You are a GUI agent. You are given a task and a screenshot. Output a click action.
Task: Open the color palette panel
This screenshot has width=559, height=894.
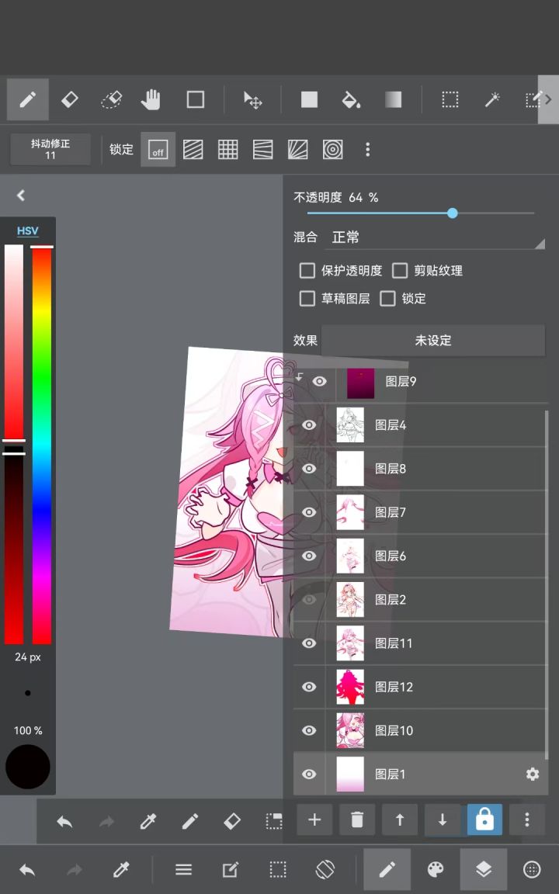(436, 869)
